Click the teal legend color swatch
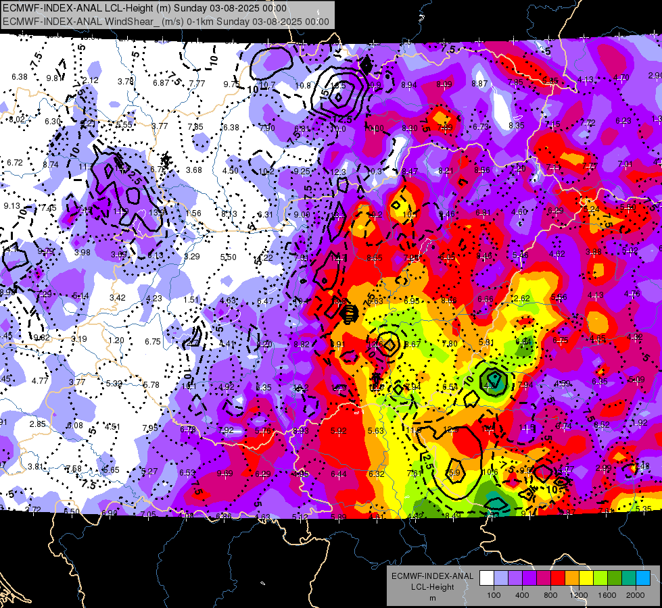 [629, 578]
